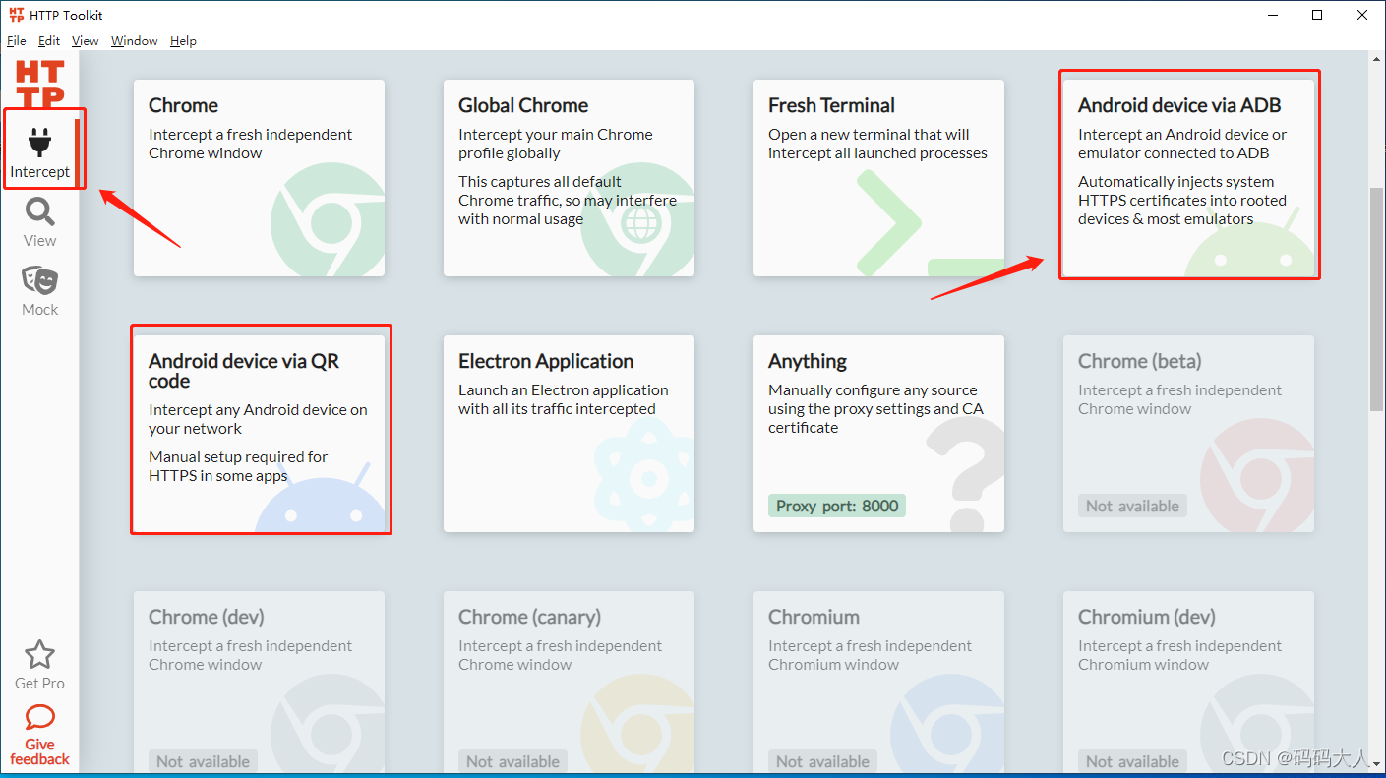
Task: Click the Not available label on Chrome (dev)
Action: [x=203, y=761]
